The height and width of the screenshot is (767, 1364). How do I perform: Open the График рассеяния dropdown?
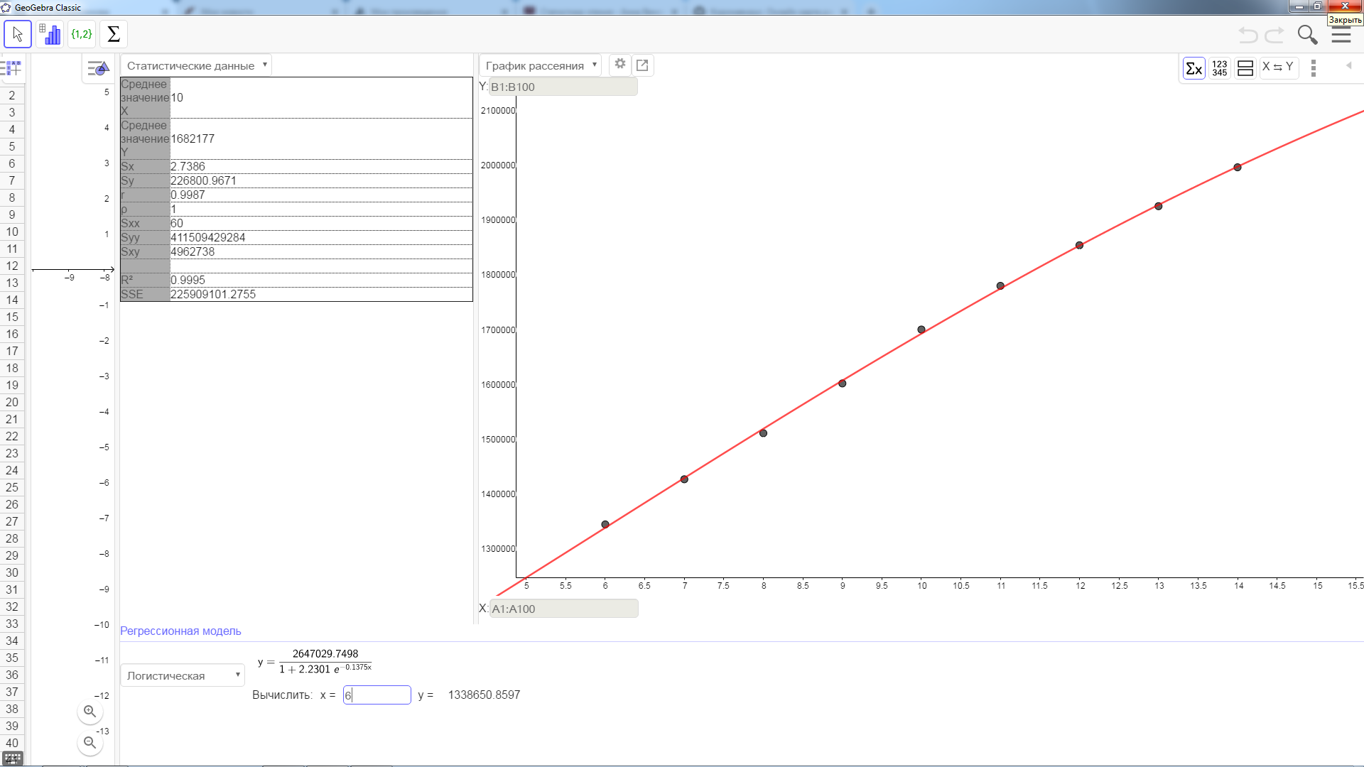[x=540, y=65]
